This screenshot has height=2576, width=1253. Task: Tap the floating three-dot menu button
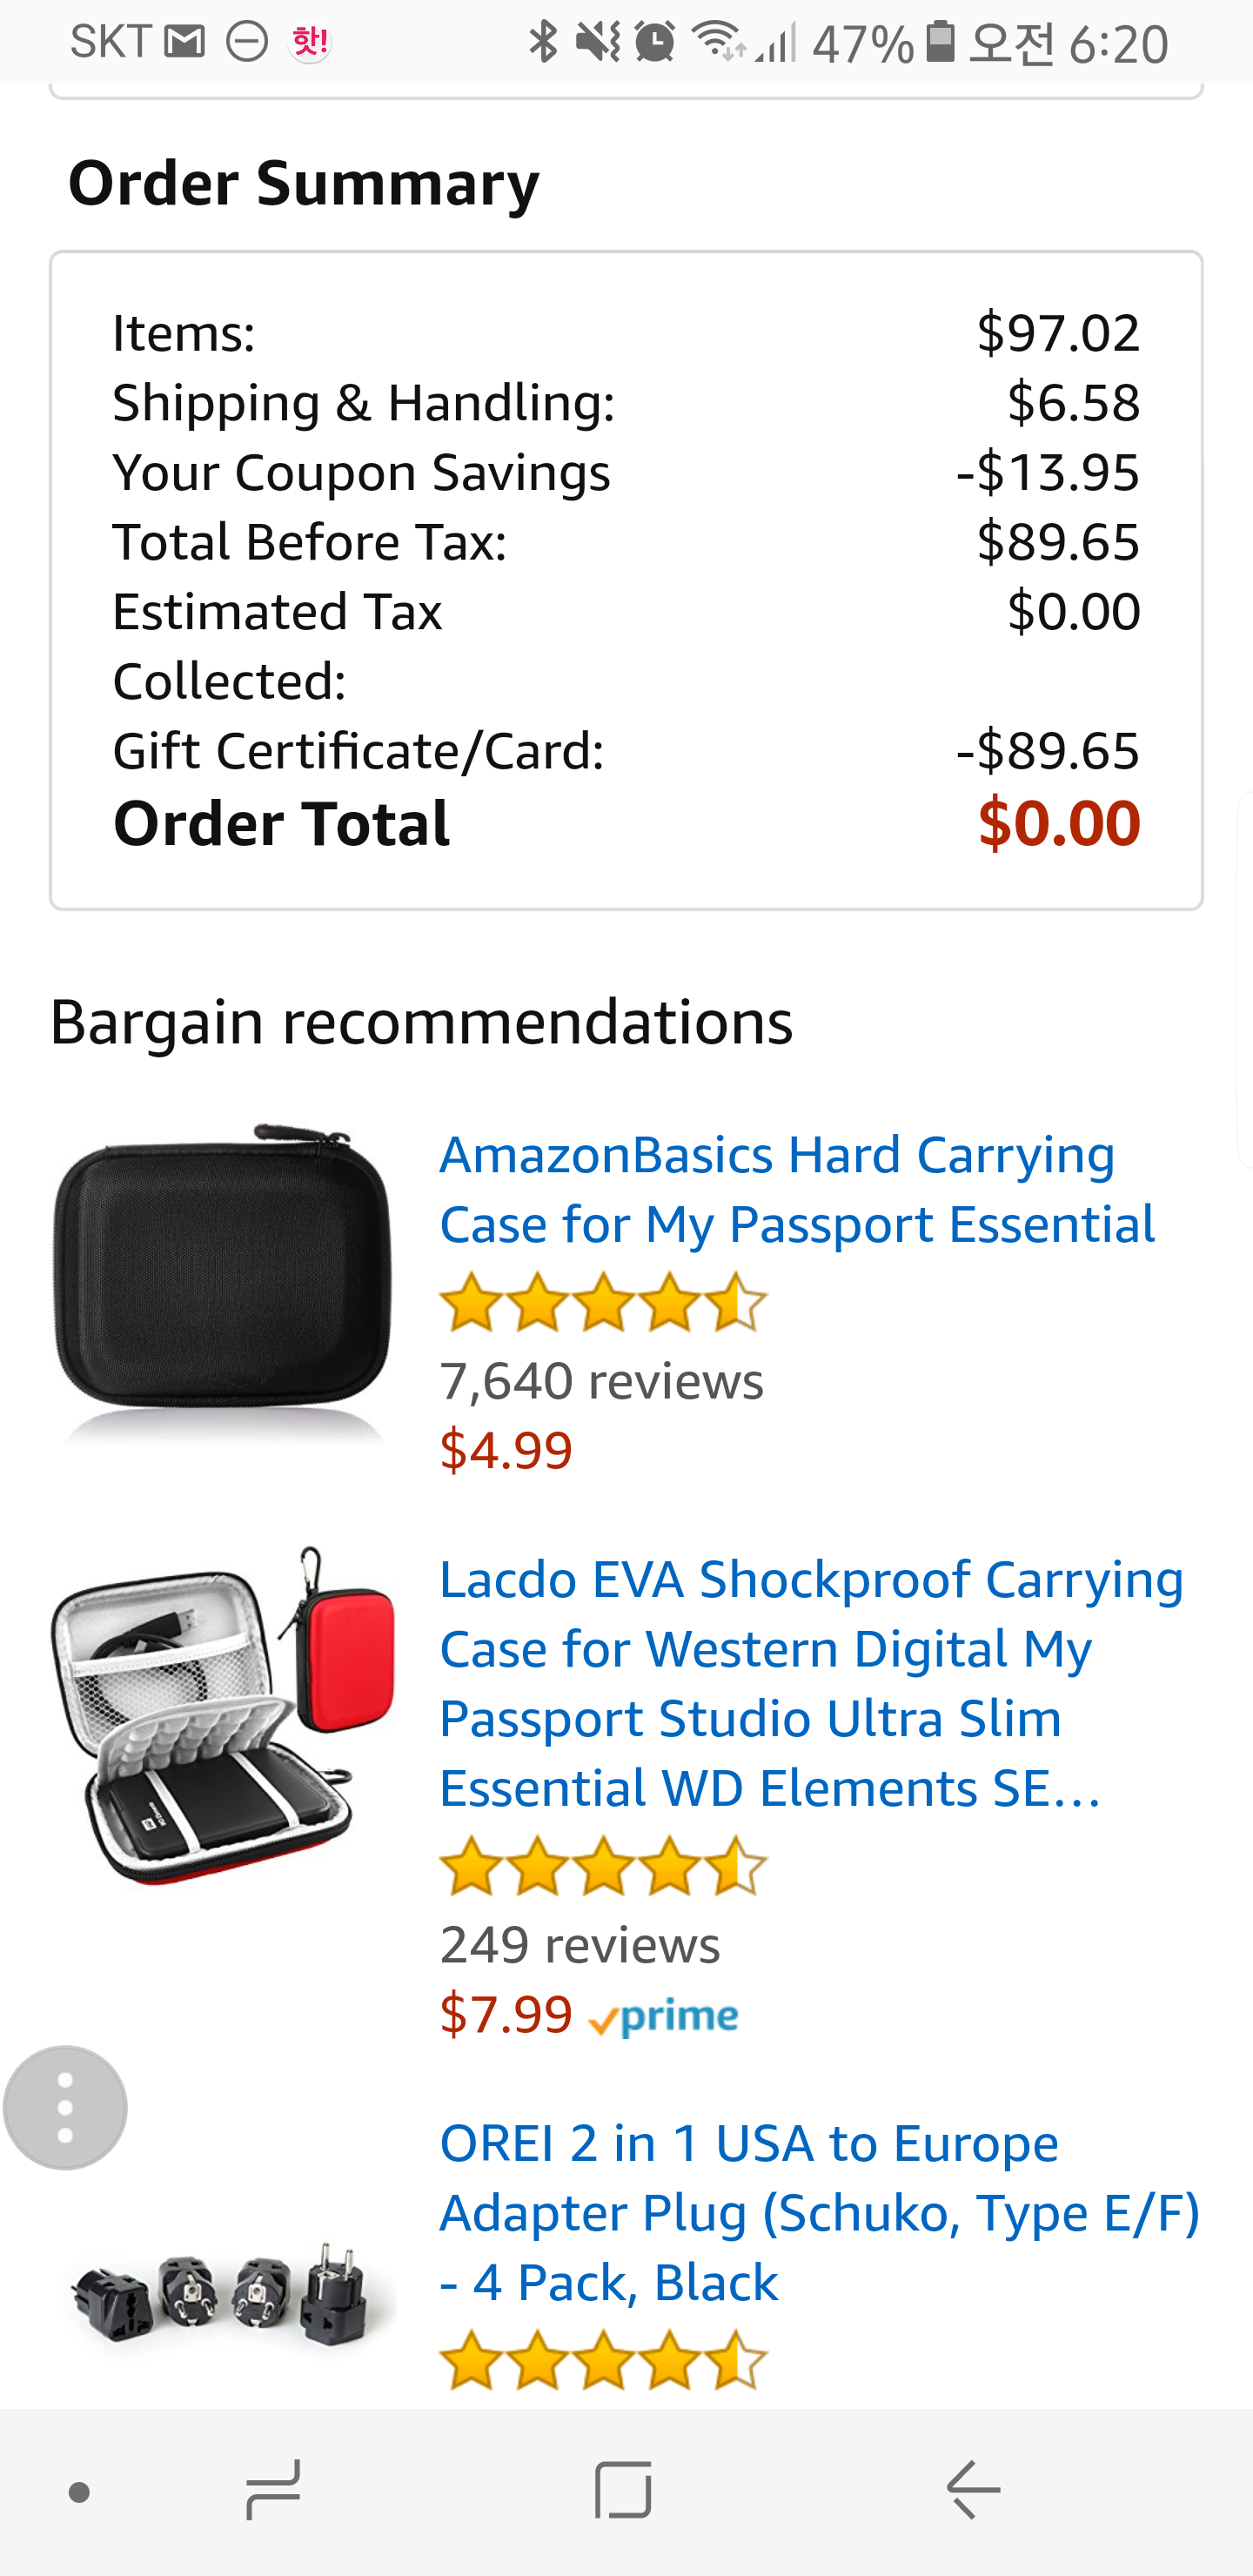coord(65,2107)
